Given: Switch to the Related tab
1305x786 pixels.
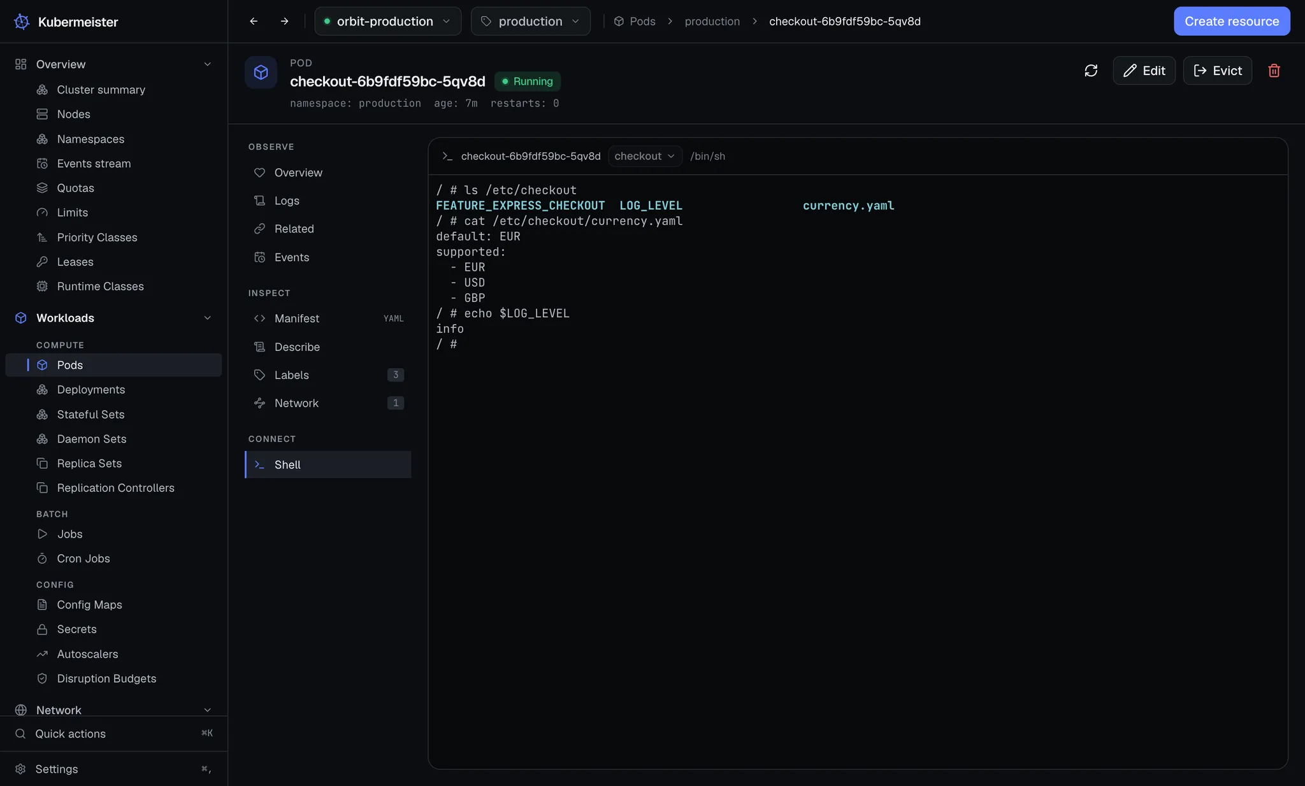Looking at the screenshot, I should [328, 229].
